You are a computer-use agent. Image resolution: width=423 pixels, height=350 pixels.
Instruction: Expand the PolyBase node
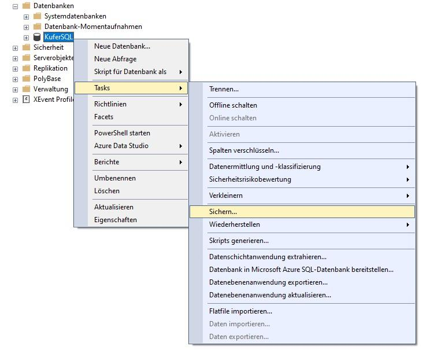click(16, 79)
